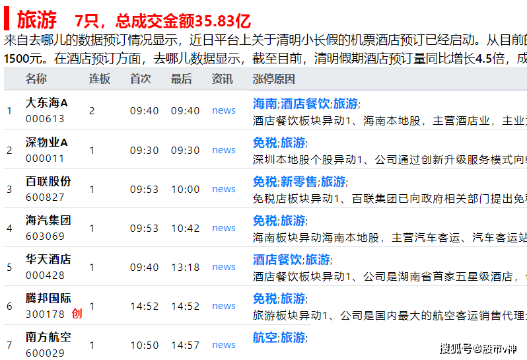Open the news link for 深物业A

[x=223, y=150]
